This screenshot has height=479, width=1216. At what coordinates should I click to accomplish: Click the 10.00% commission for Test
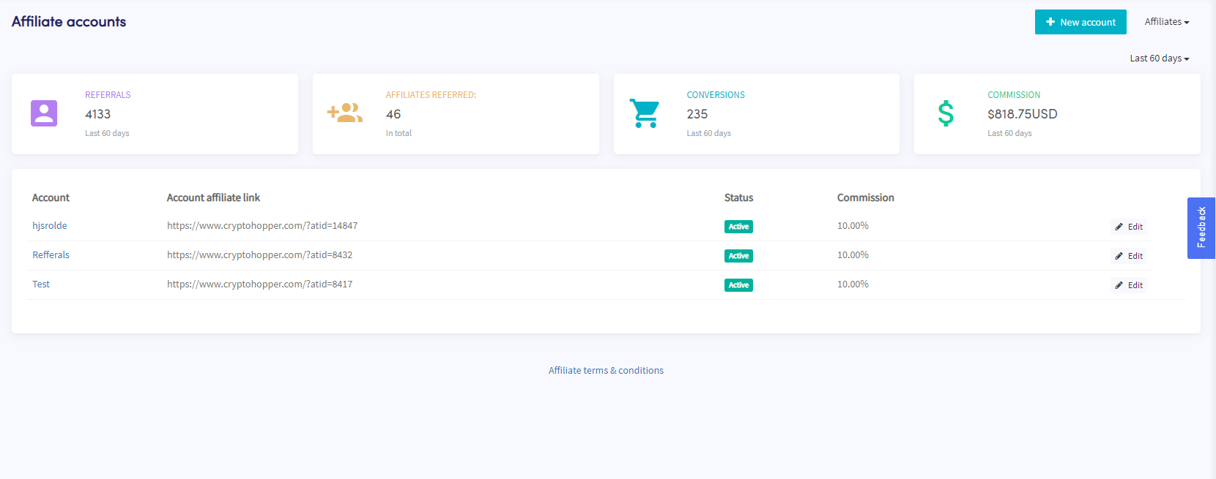point(853,284)
